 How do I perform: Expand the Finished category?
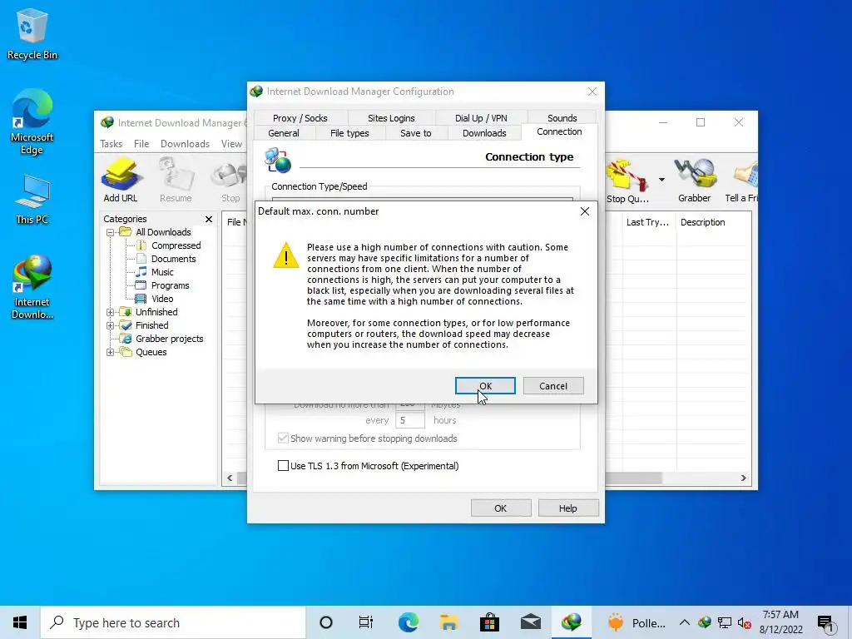[x=110, y=325]
